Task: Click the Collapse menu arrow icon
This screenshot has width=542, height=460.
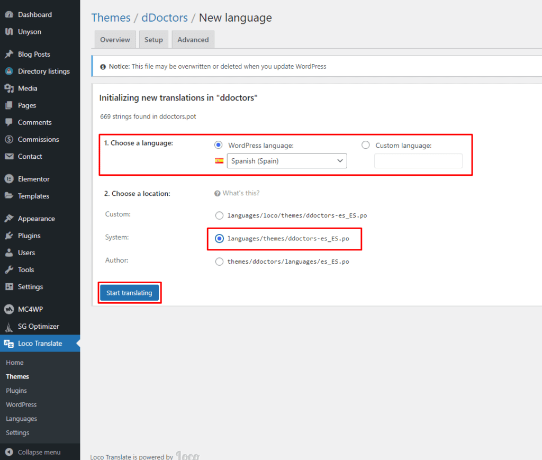Action: click(9, 453)
